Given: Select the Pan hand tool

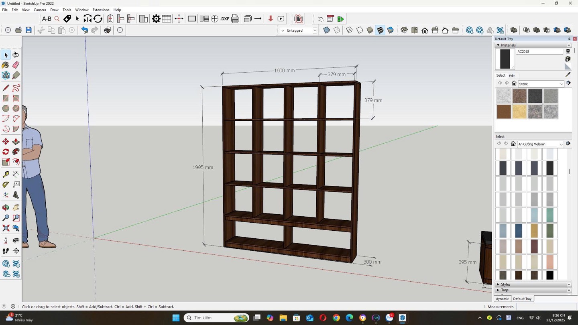Looking at the screenshot, I should click(16, 207).
